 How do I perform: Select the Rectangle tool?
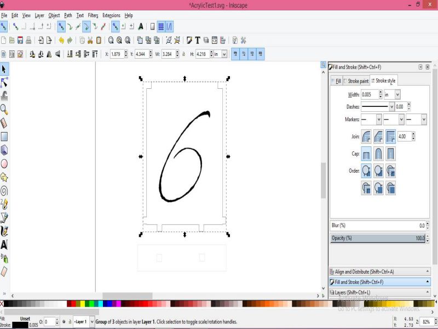pos(4,137)
